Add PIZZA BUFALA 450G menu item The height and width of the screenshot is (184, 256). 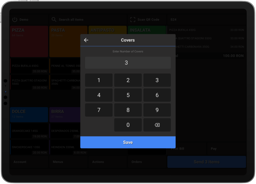(29, 66)
